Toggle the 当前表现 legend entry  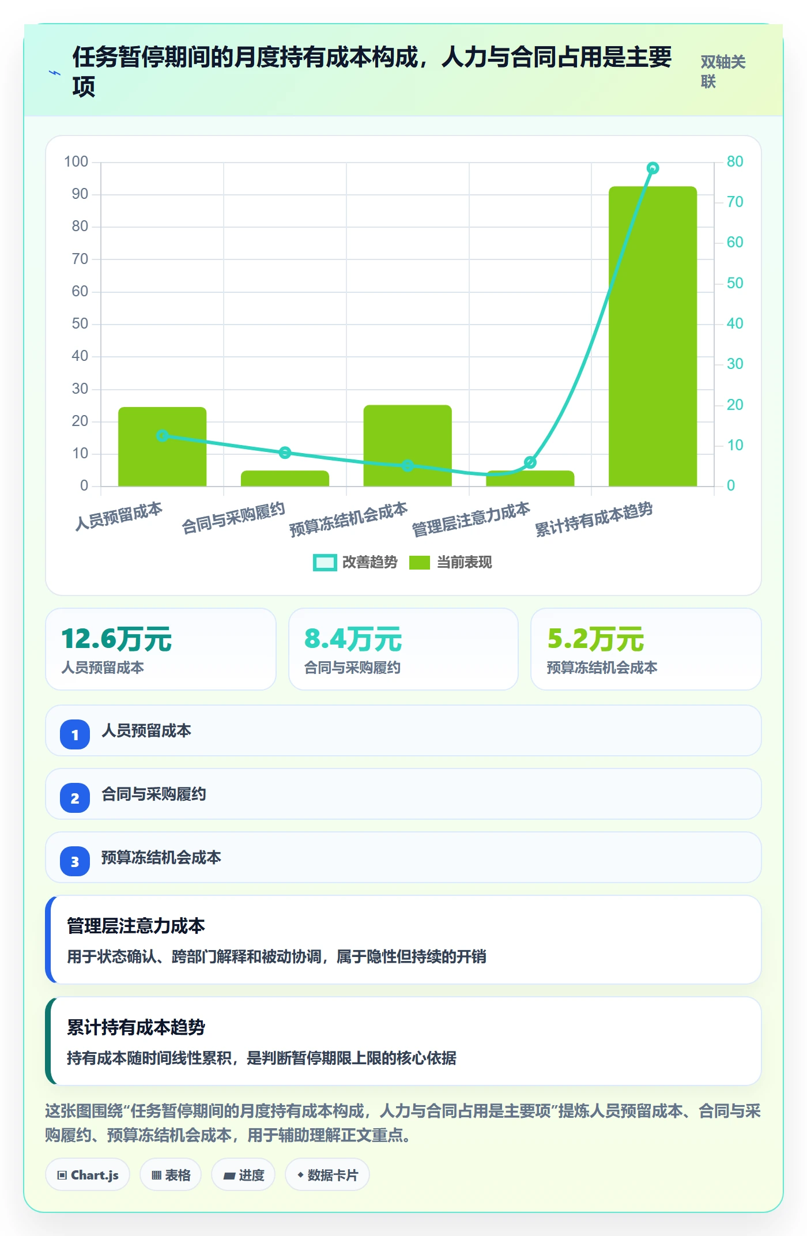click(x=450, y=562)
